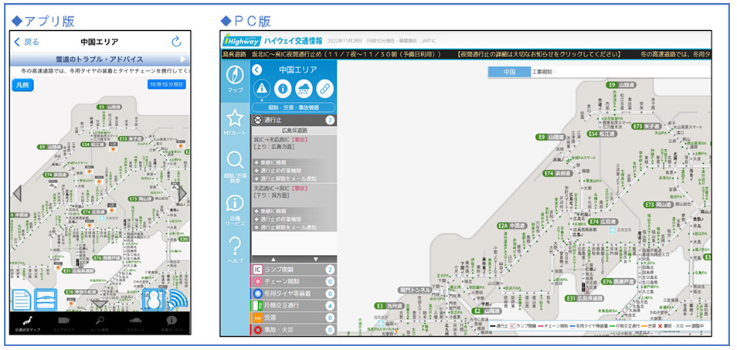Screen dimensions: 737x350
Task: Open the 各種サービス info bubble sidebar item
Action: click(235, 210)
